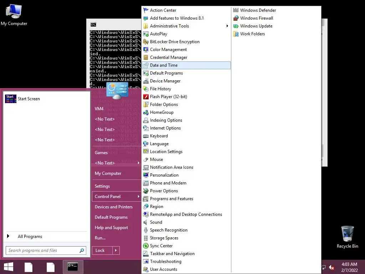Click the Region globe icon

point(146,207)
